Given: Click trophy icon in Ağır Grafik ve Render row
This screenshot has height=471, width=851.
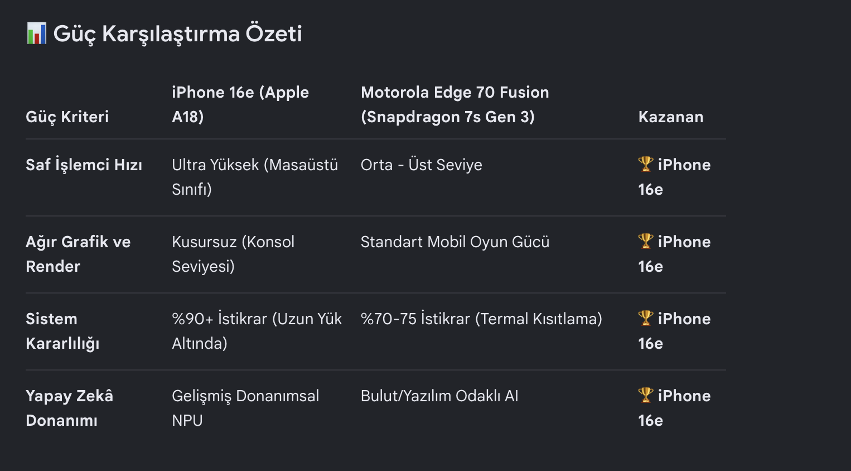Looking at the screenshot, I should 645,241.
